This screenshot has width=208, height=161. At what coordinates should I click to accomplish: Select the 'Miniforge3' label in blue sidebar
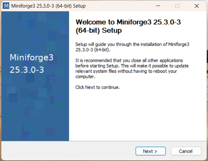[x=31, y=58]
